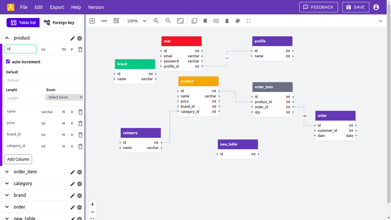This screenshot has width=391, height=220.
Task: Click the fullscreen icon in toolbar
Action: click(x=249, y=21)
